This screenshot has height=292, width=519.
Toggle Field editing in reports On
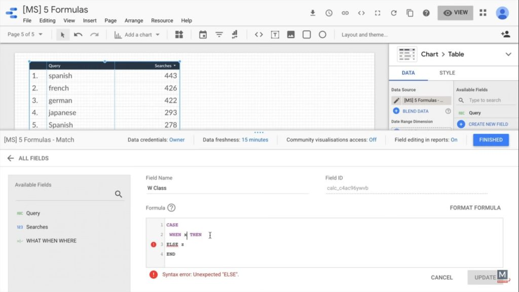click(454, 140)
